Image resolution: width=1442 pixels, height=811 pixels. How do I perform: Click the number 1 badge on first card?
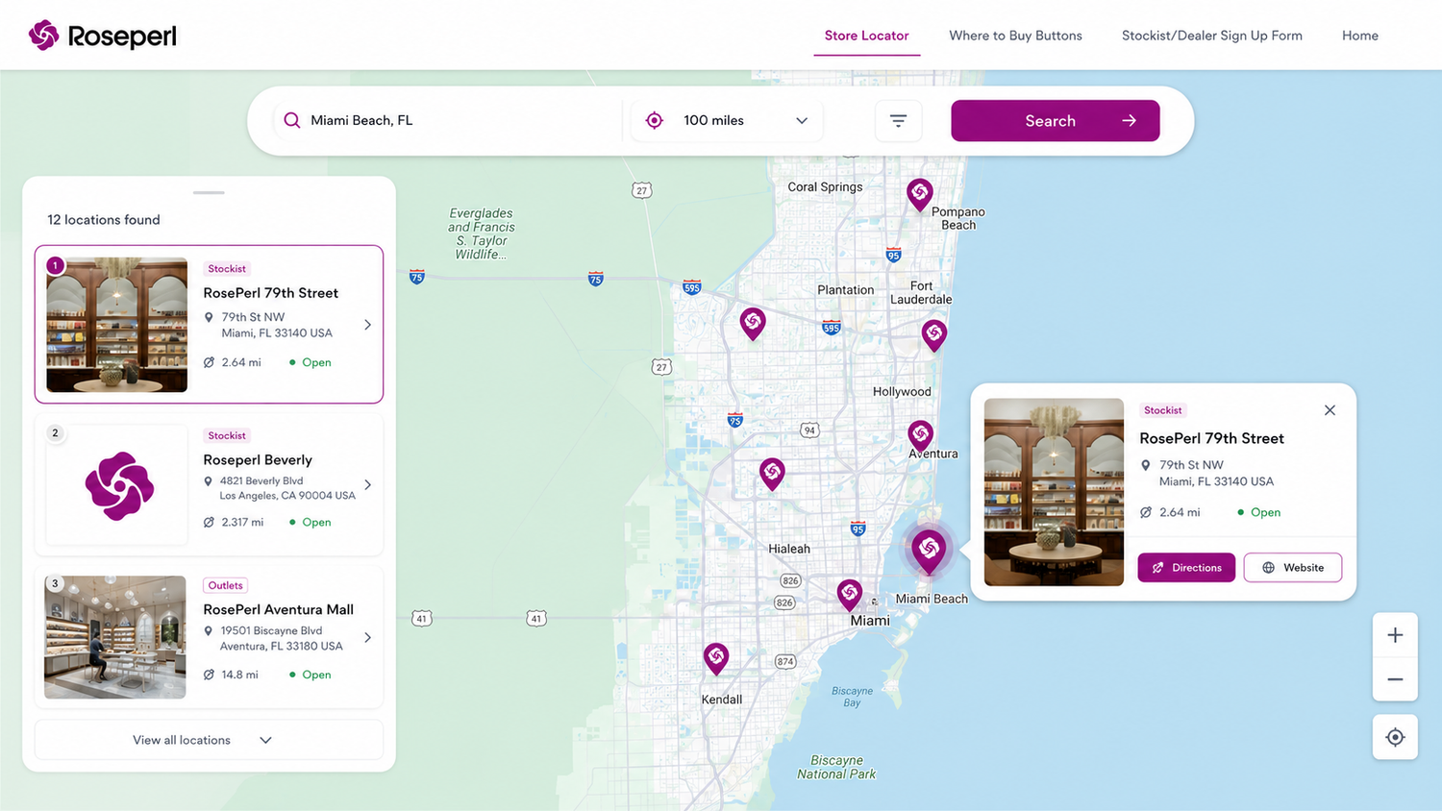pyautogui.click(x=56, y=265)
